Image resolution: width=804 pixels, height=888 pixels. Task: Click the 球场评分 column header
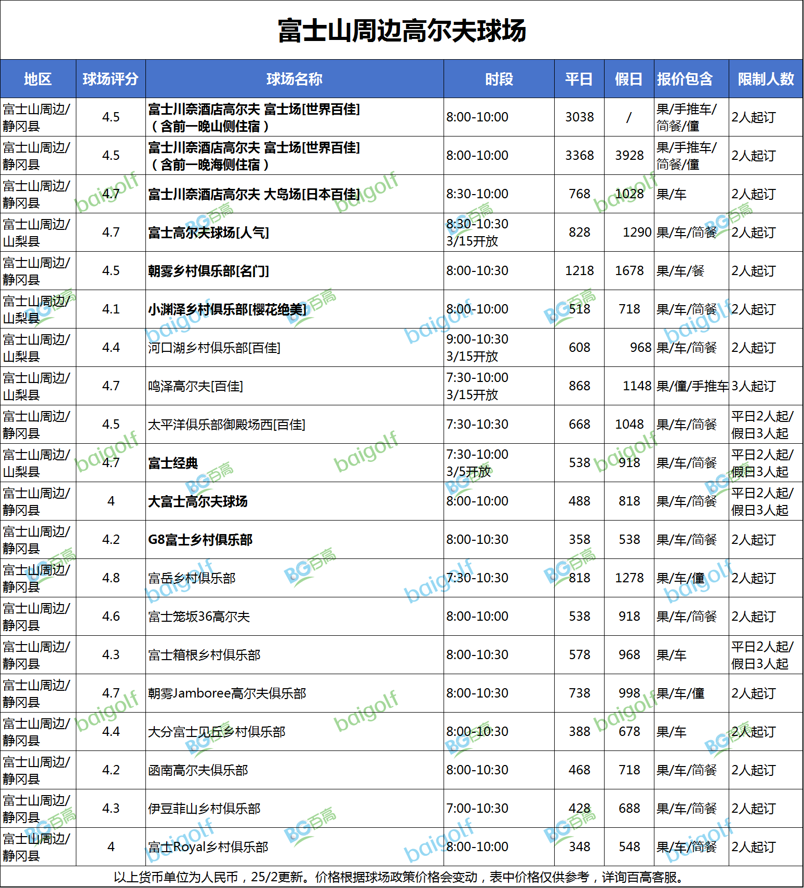tap(111, 79)
